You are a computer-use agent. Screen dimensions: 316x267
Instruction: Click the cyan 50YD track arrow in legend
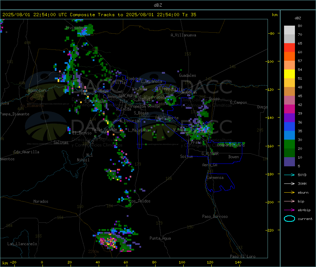point(289,175)
